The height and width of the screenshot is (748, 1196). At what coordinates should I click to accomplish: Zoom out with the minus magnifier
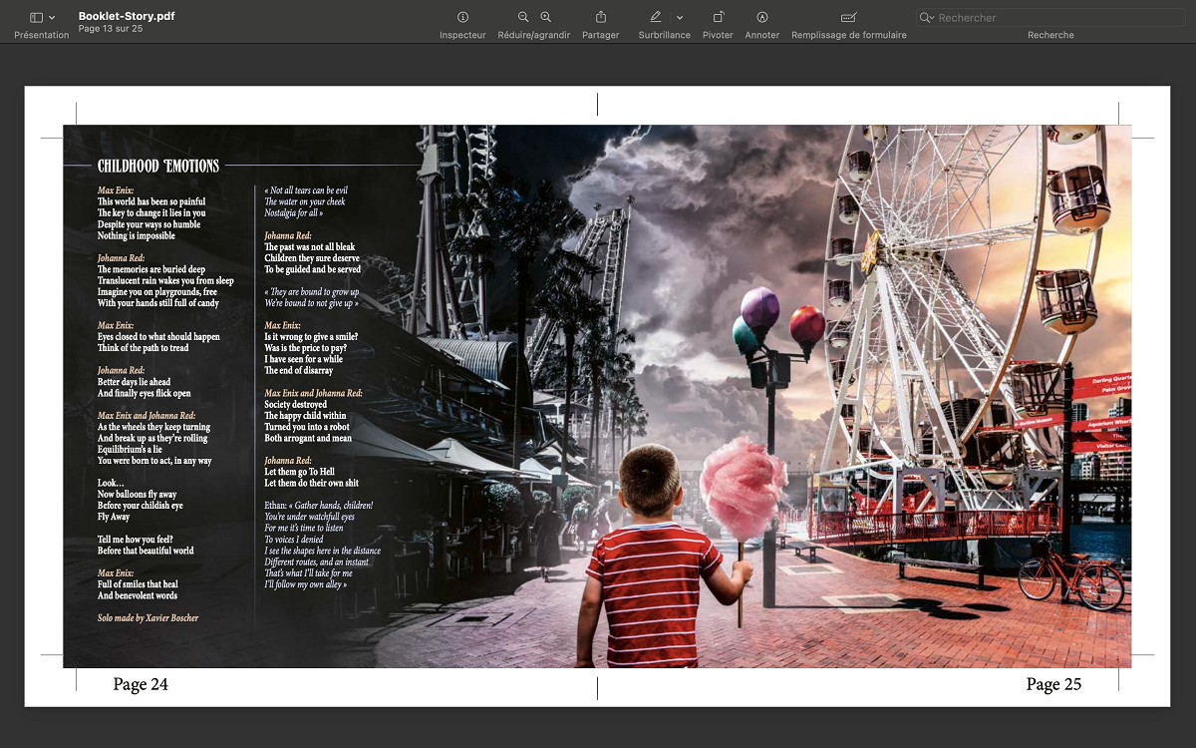[523, 17]
